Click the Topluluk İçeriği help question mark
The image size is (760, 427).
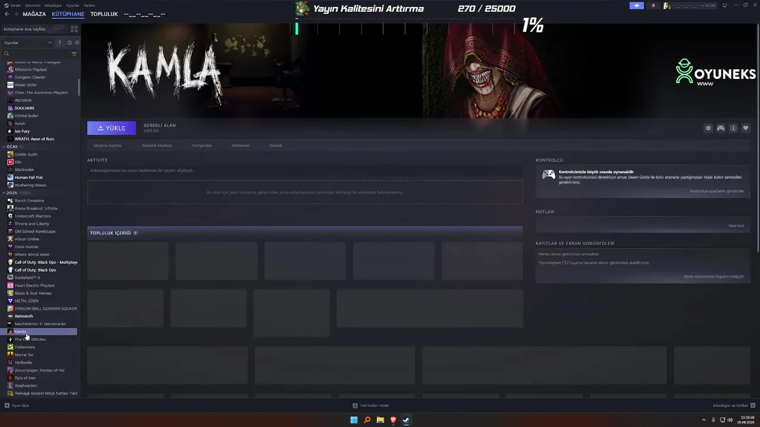click(135, 233)
